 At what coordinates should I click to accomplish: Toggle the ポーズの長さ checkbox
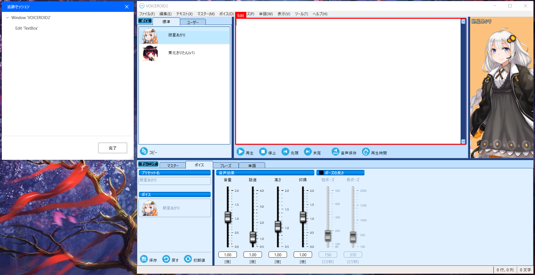click(321, 173)
